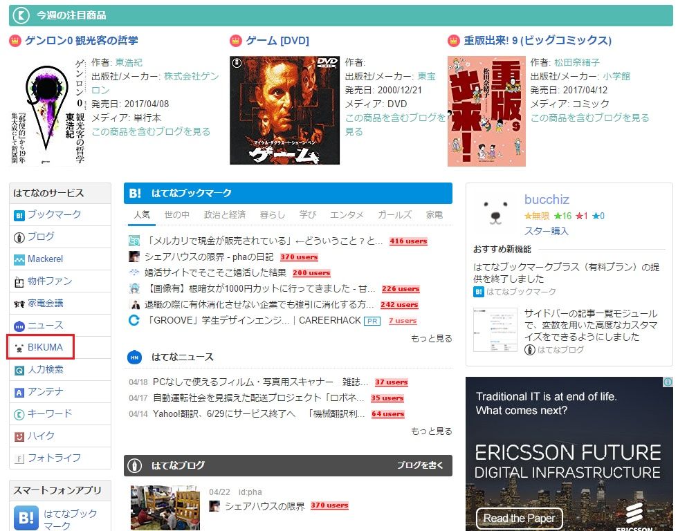Viewport: 678px width, 531px height.
Task: Click the back arrow icon beside 今週の注目商品
Action: click(x=21, y=15)
